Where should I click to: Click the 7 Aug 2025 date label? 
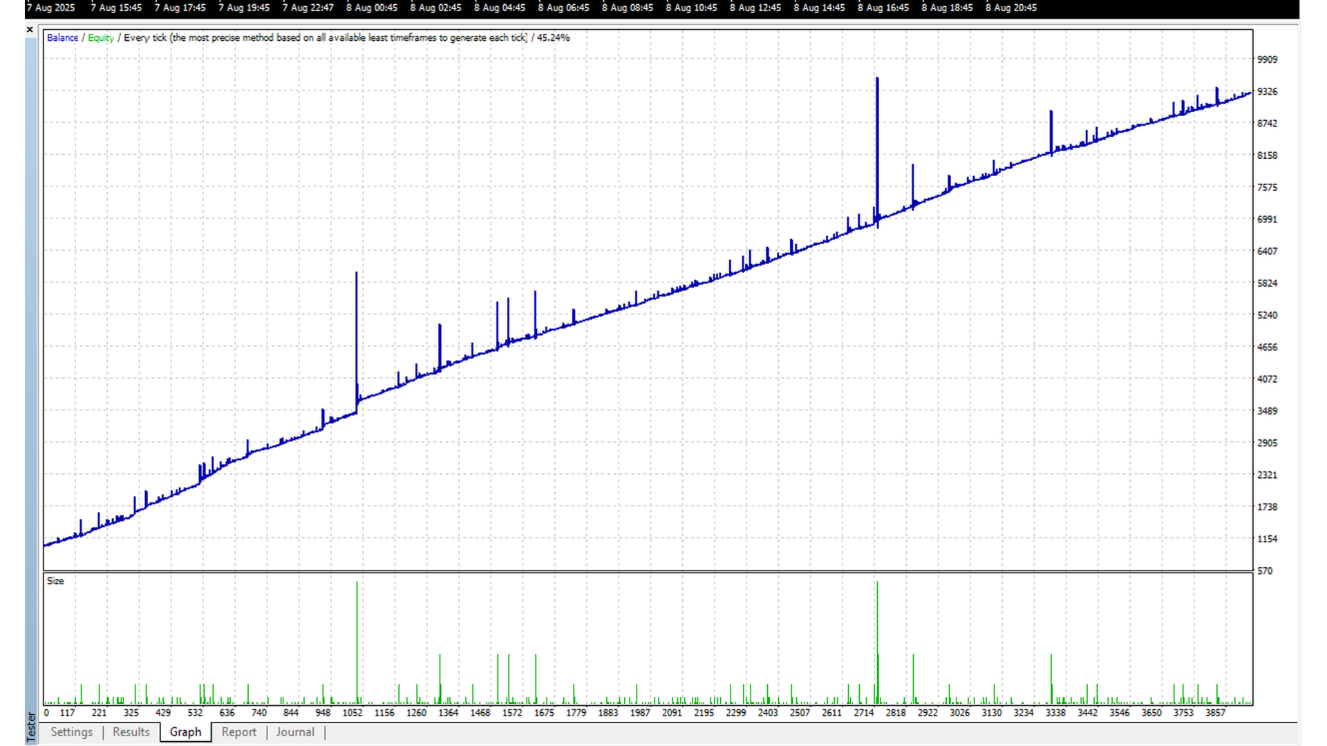[51, 8]
